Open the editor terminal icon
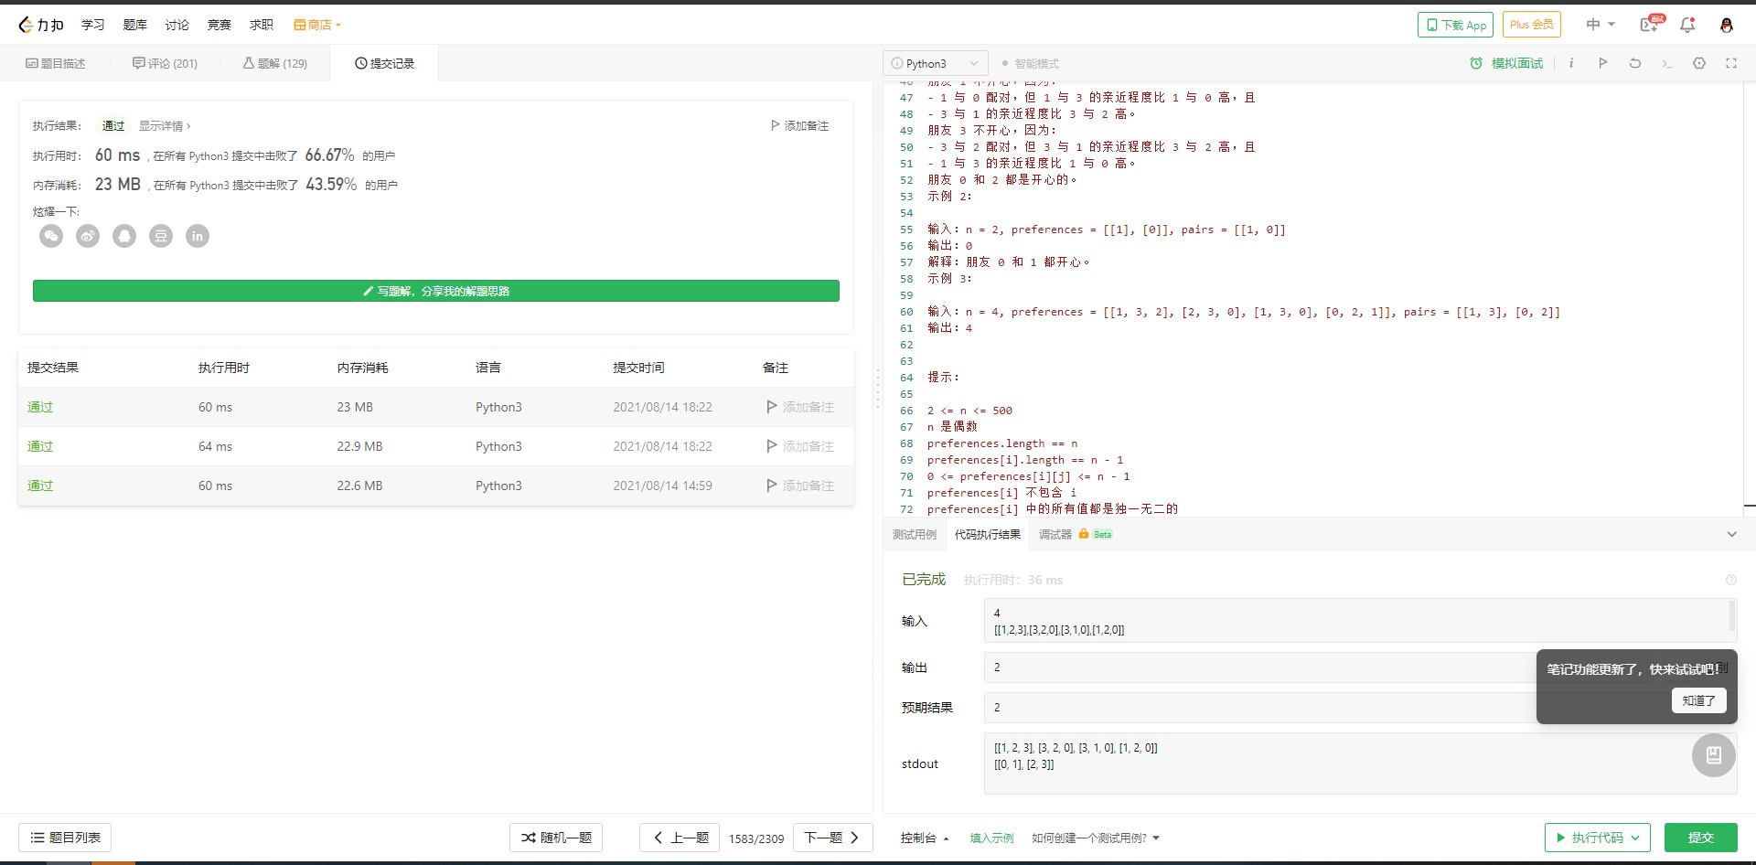 coord(1667,63)
